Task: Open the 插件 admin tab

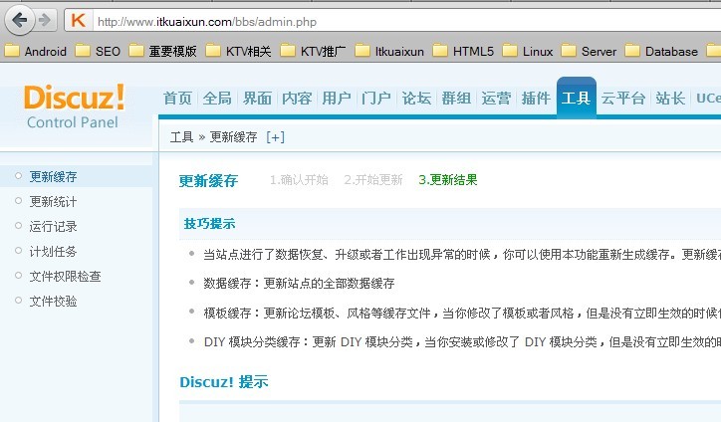Action: (536, 98)
